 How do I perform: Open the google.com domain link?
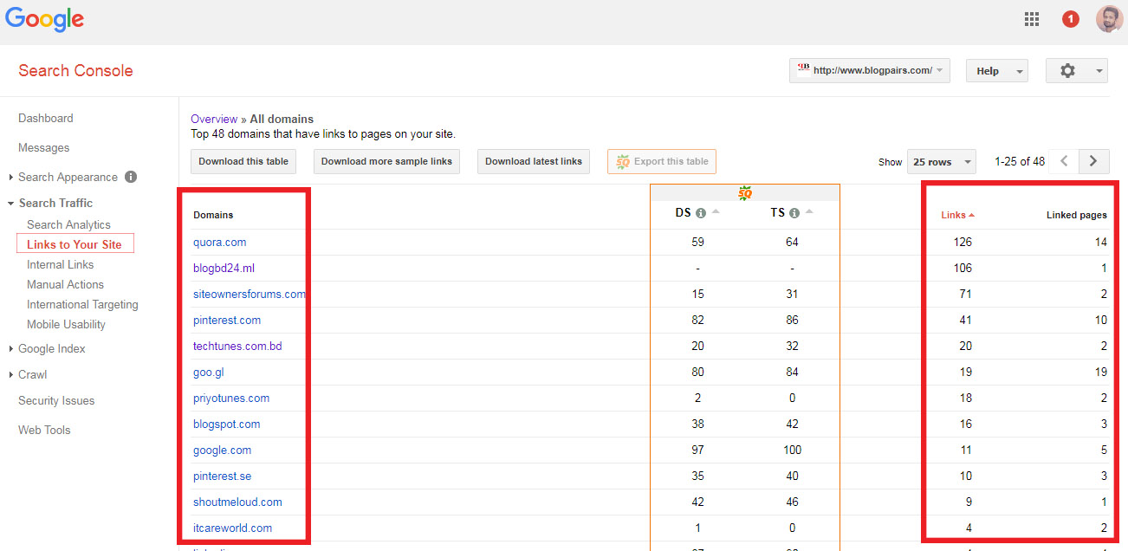click(223, 450)
